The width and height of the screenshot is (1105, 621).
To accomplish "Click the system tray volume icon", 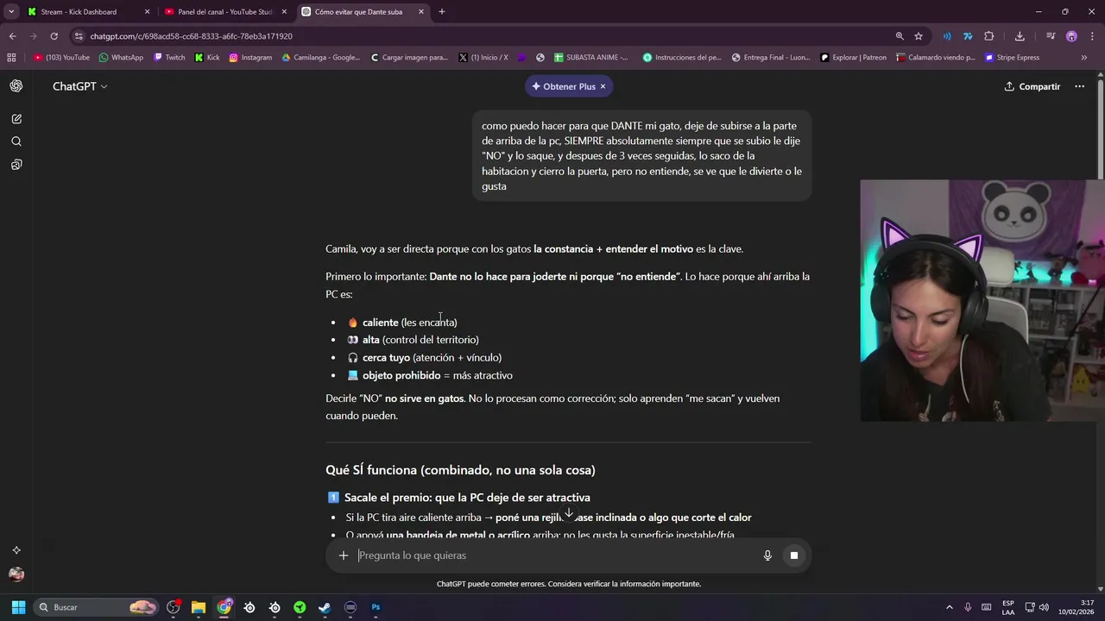I will click(1045, 607).
